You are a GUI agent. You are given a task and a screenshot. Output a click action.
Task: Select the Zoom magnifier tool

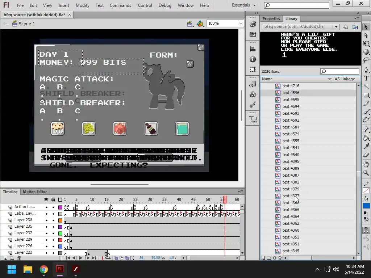tap(366, 173)
